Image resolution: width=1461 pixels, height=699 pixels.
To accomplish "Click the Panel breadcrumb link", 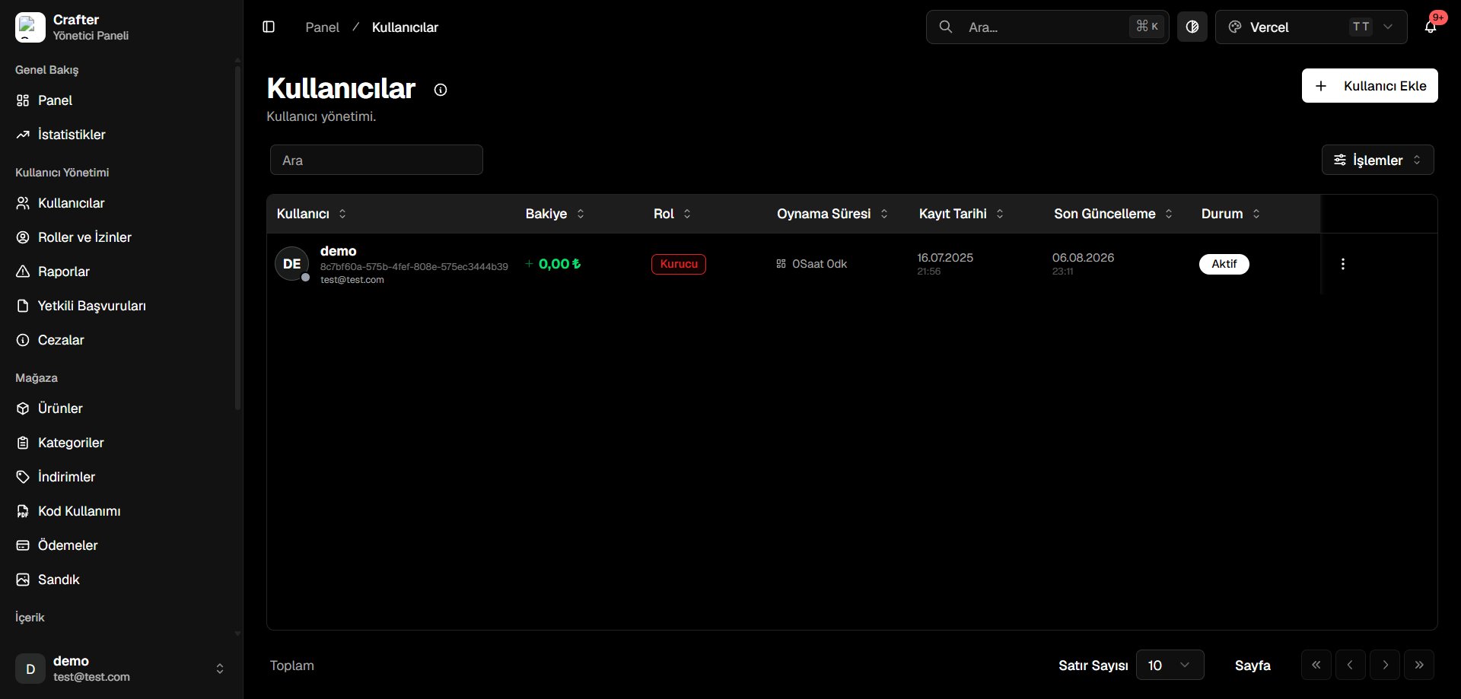I will 323,27.
